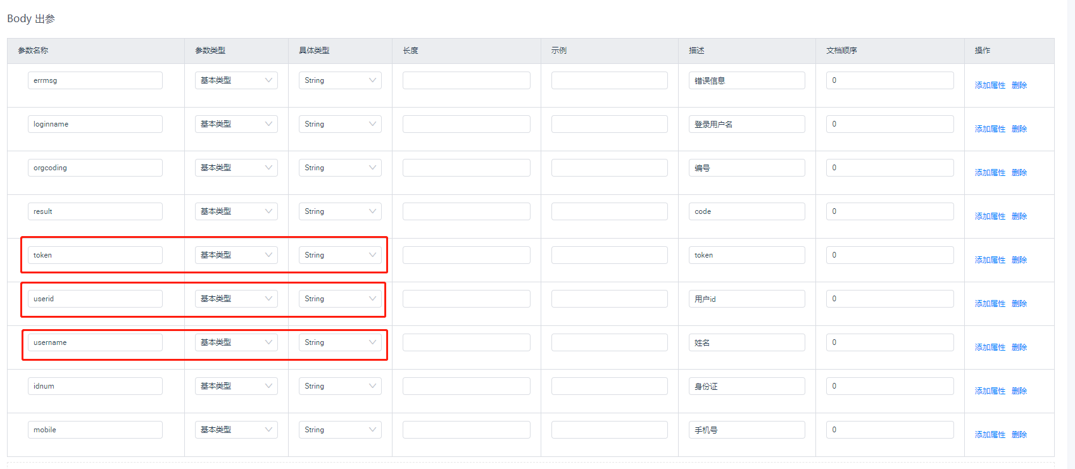The height and width of the screenshot is (469, 1075).
Task: Open 参数类型 dropdown in userid row
Action: (236, 299)
